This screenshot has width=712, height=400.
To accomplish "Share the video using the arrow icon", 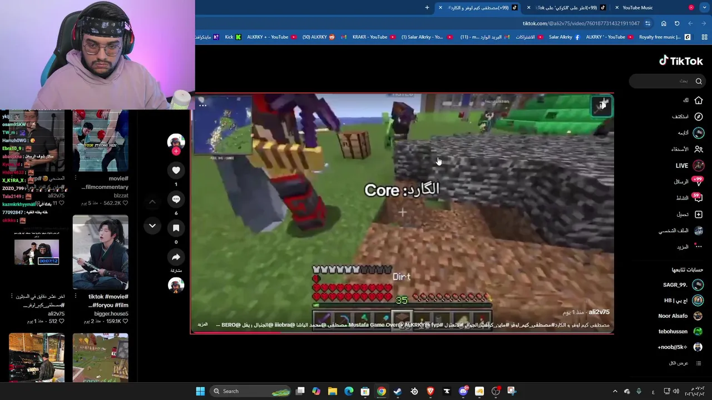I will (176, 257).
